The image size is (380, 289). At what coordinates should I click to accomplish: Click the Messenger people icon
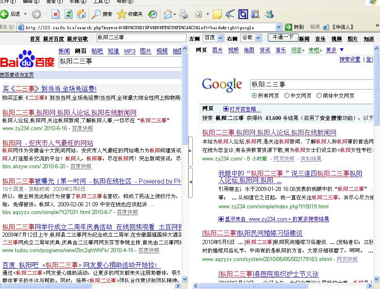[x=269, y=14]
